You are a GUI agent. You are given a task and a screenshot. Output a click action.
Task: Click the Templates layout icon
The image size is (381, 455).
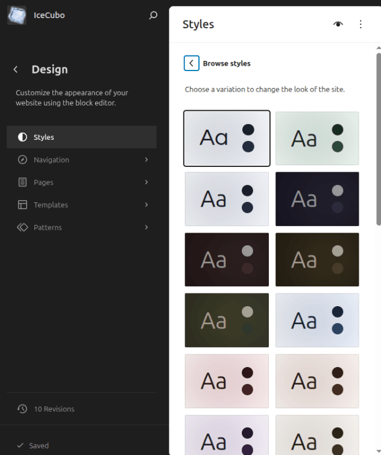[x=22, y=204]
